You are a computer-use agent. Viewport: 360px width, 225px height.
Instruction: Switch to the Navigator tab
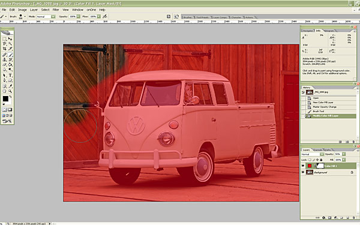pyautogui.click(x=308, y=31)
